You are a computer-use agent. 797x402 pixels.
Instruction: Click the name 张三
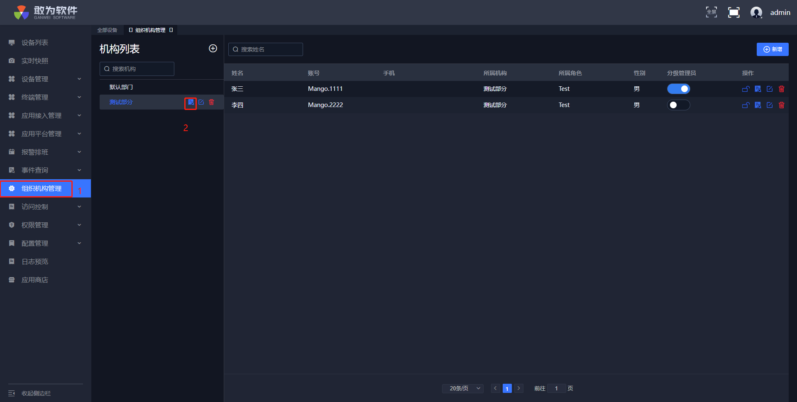tap(237, 89)
